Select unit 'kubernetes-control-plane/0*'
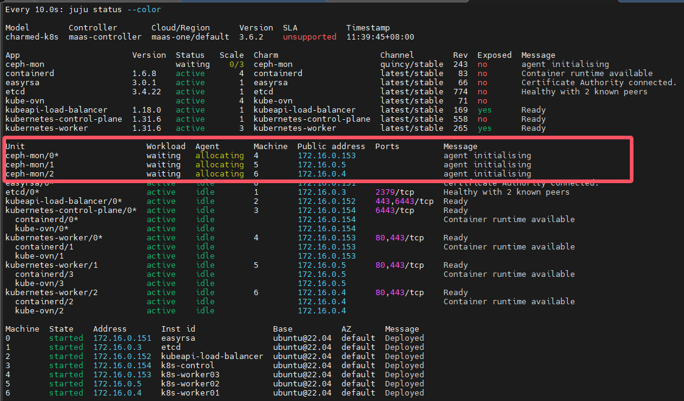Viewport: 684px width, 401px height. 71,211
